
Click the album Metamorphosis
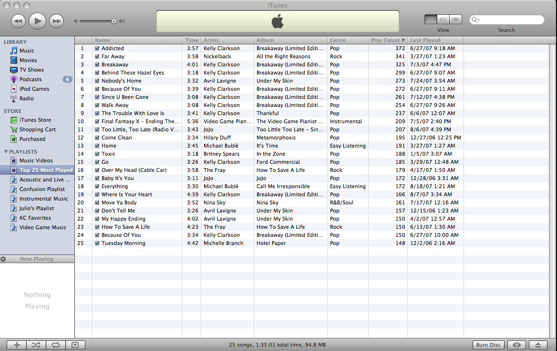pyautogui.click(x=276, y=138)
